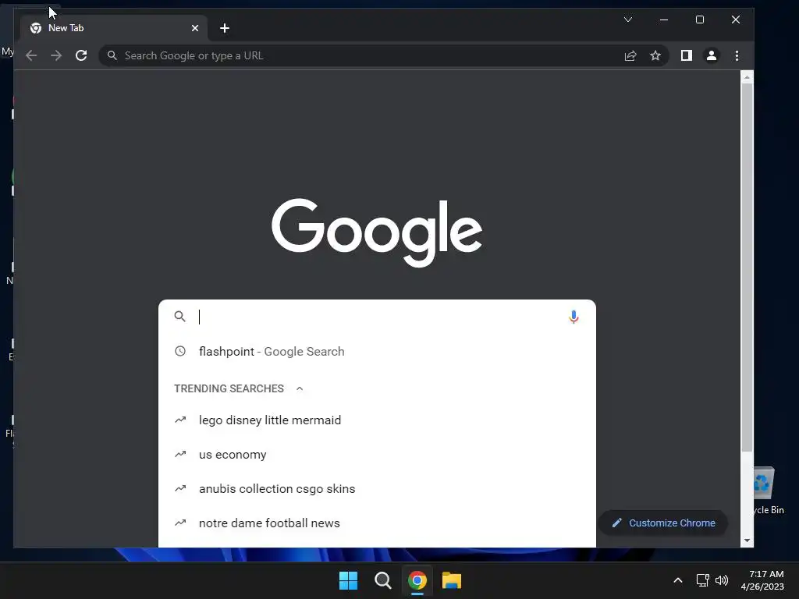Reload the current page
This screenshot has width=799, height=599.
point(81,55)
